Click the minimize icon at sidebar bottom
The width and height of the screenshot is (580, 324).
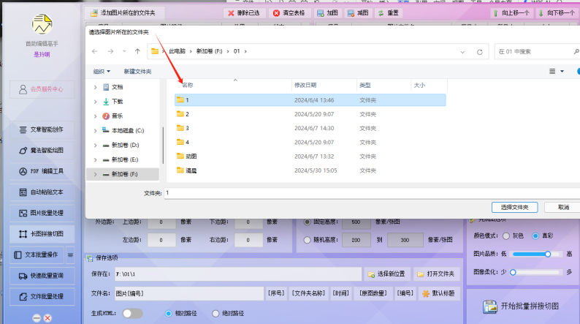[37, 318]
